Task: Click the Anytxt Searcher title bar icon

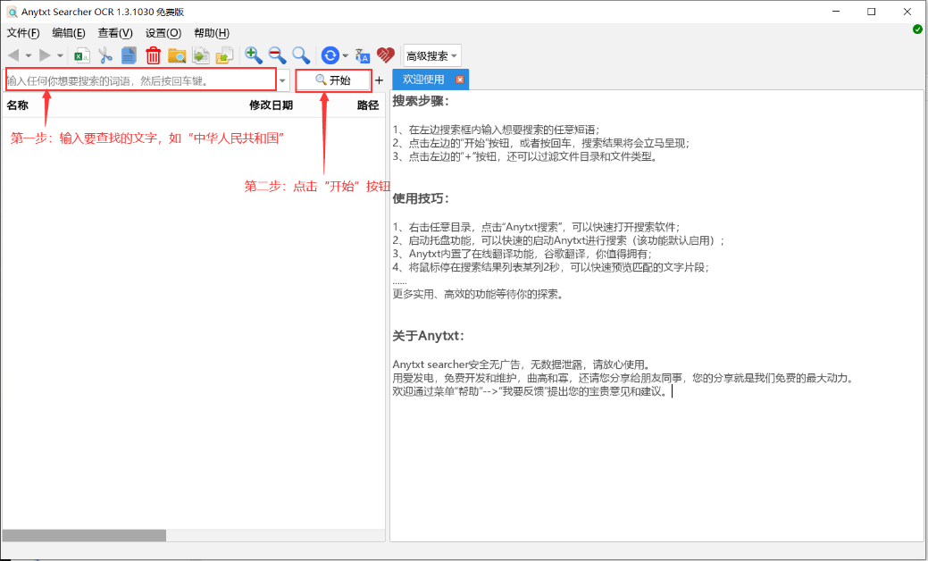Action: [x=12, y=12]
